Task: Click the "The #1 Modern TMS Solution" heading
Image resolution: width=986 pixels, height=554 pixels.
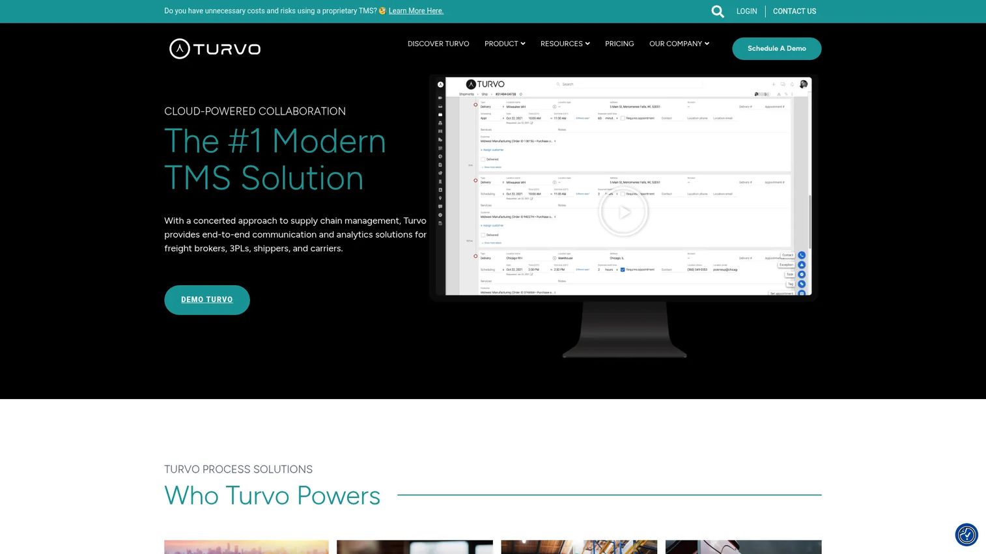Action: point(275,159)
